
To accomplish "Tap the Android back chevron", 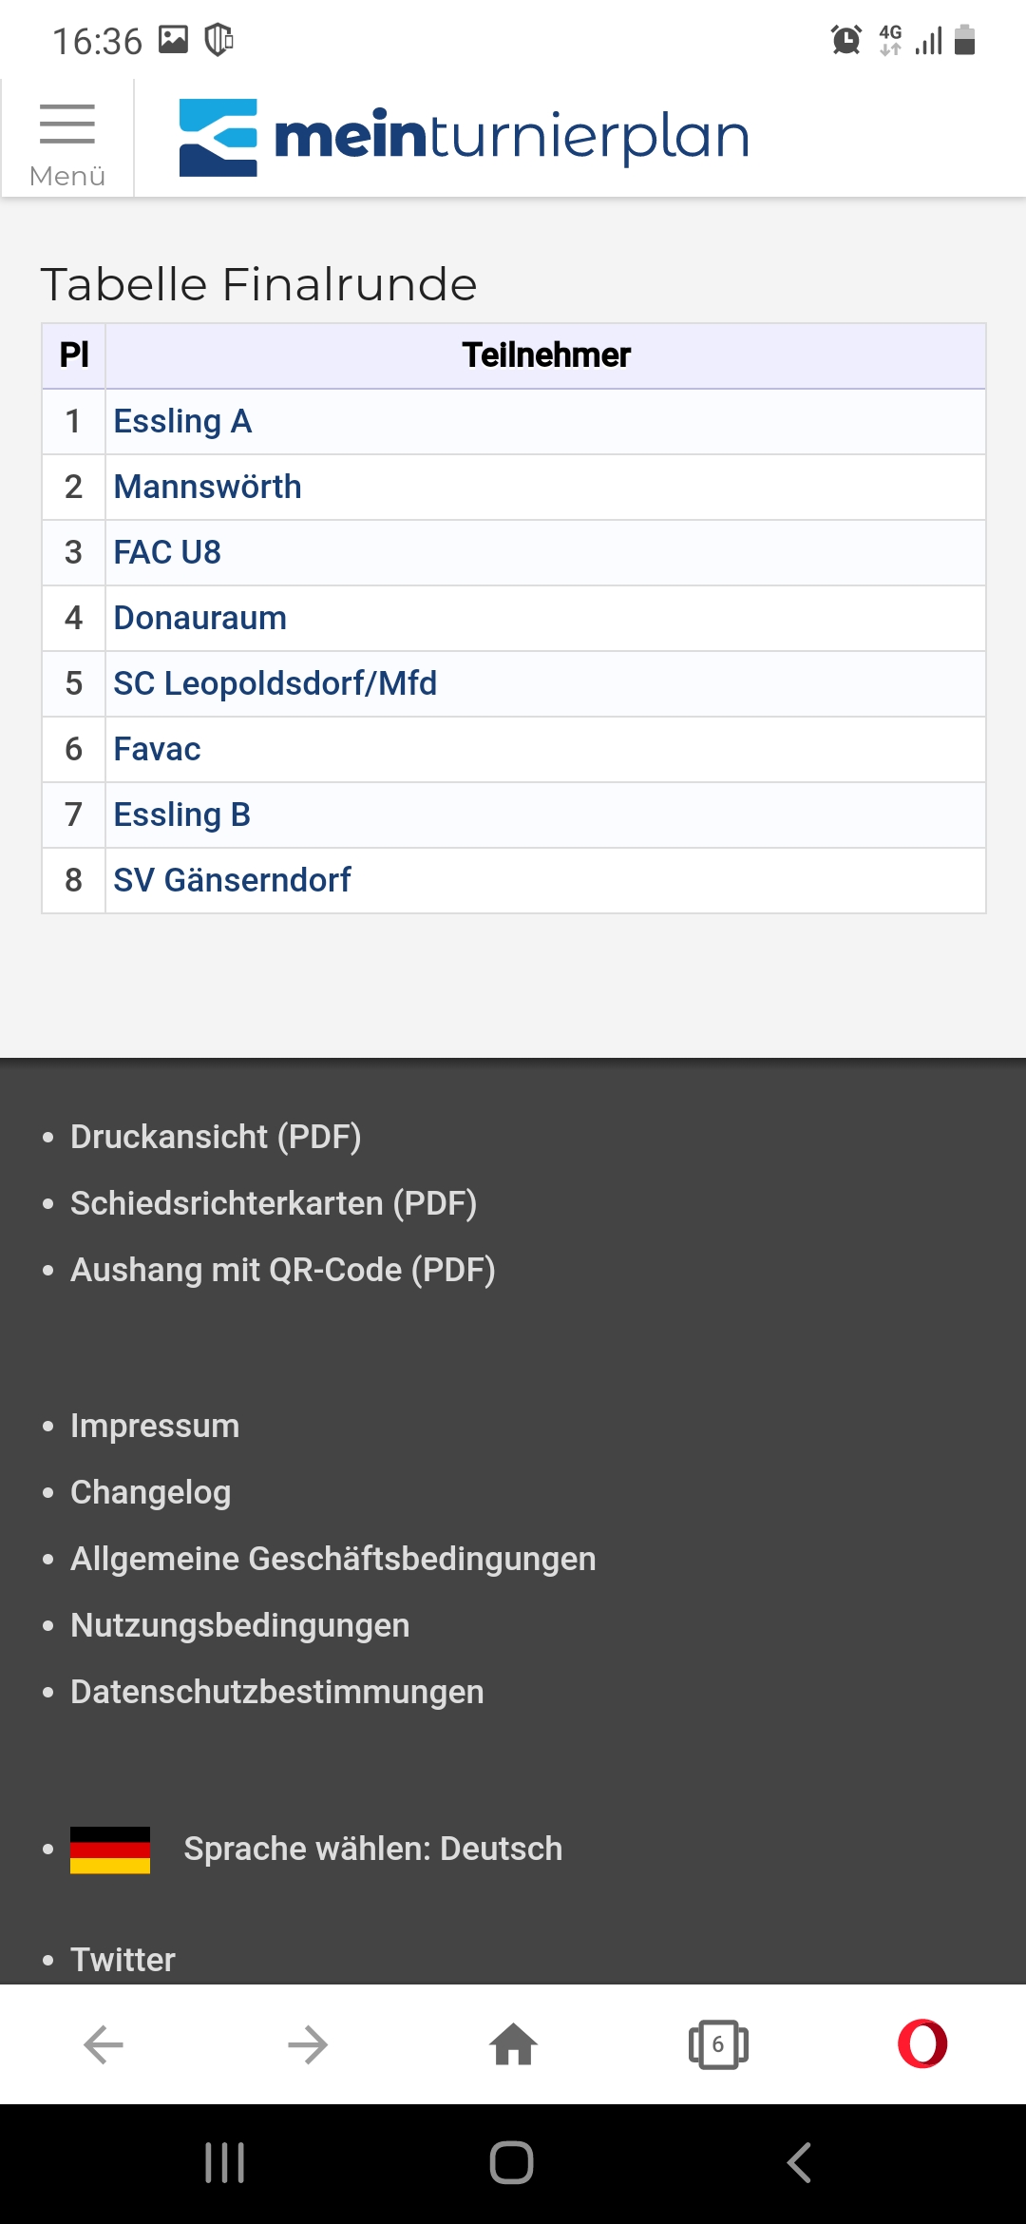I will point(799,2162).
